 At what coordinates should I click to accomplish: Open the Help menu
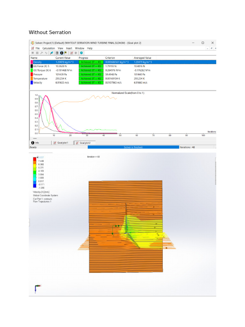(90, 48)
